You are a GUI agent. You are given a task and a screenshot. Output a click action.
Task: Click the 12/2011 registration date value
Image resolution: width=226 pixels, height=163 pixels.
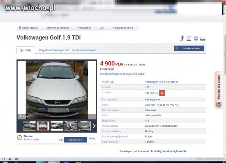(x=149, y=142)
